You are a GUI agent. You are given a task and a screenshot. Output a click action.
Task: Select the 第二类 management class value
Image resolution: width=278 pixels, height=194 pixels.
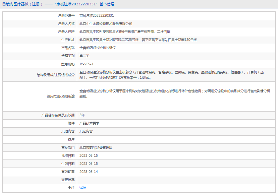85,56
